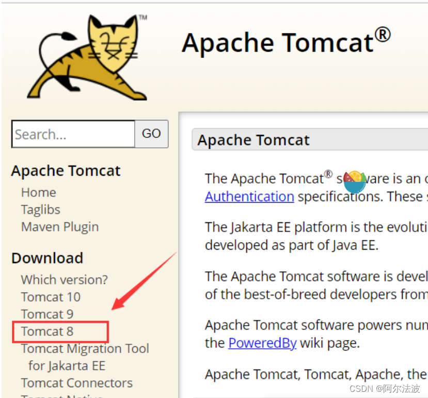
Task: Open the Taglibs page
Action: tap(40, 209)
